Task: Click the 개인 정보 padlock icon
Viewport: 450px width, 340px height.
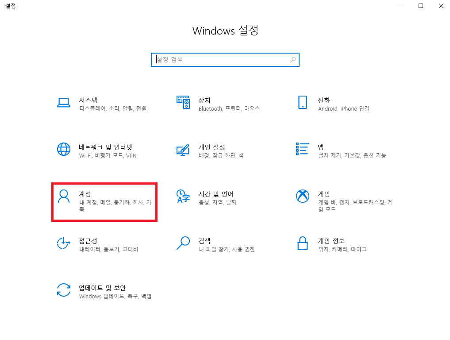Action: point(303,243)
